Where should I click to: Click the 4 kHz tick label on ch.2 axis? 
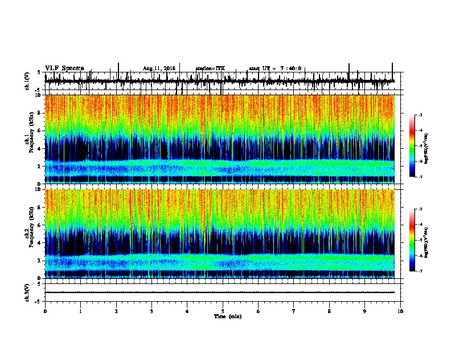click(40, 243)
